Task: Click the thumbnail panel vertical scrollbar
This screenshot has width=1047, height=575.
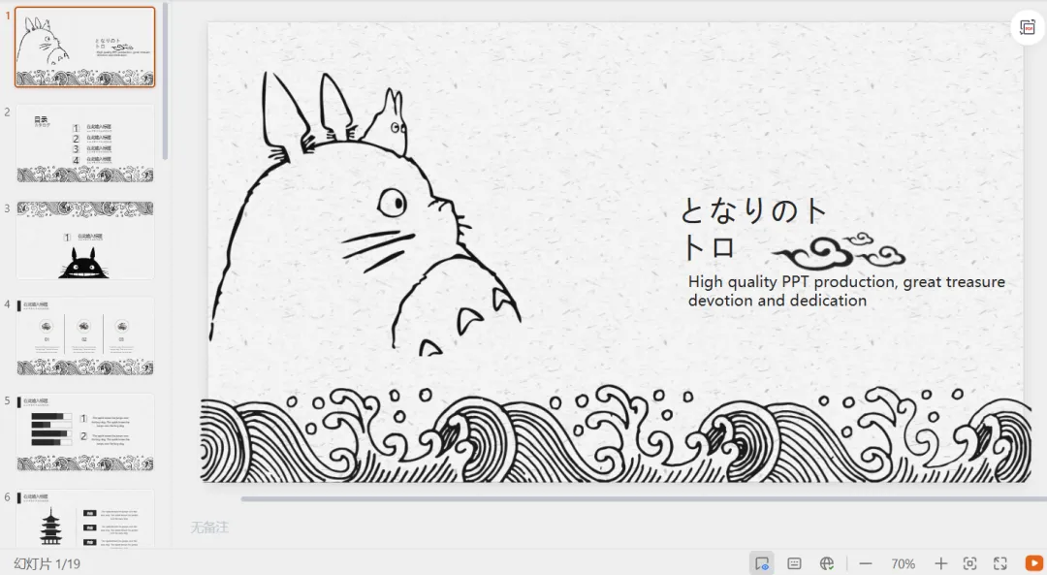Action: [165, 80]
